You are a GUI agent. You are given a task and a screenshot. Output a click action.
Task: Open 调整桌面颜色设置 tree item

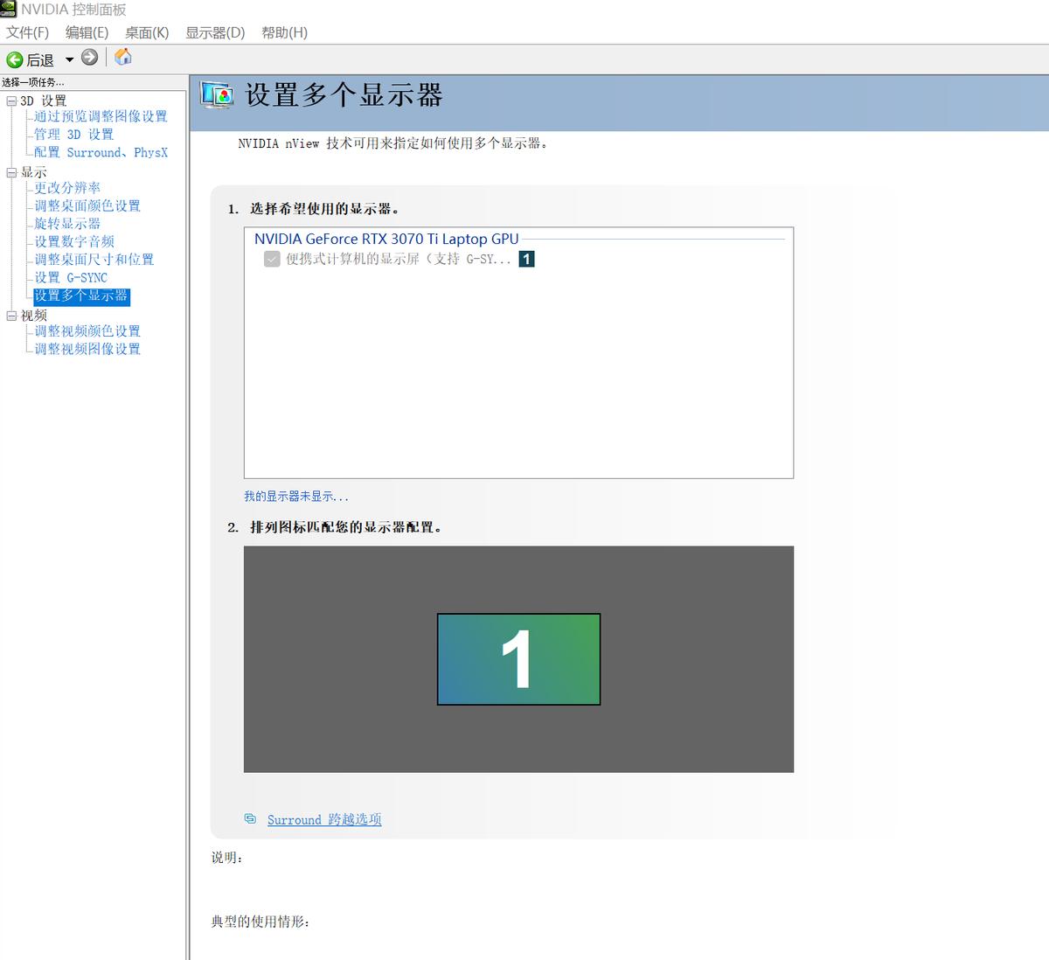point(87,205)
